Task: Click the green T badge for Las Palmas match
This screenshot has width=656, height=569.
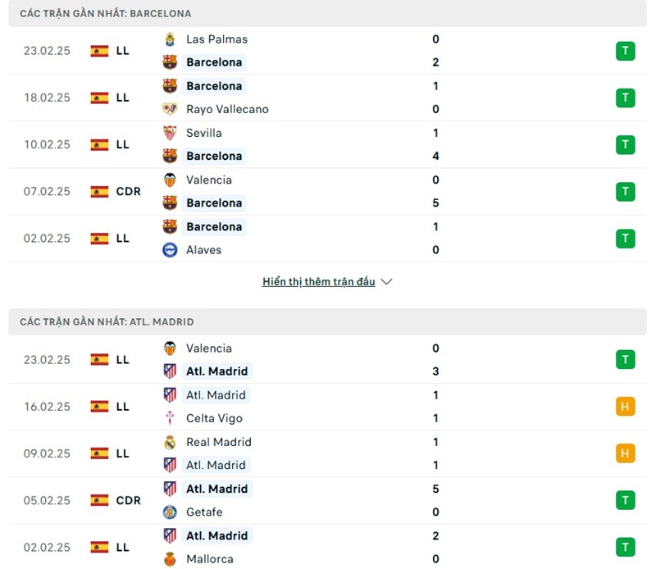Action: (625, 51)
